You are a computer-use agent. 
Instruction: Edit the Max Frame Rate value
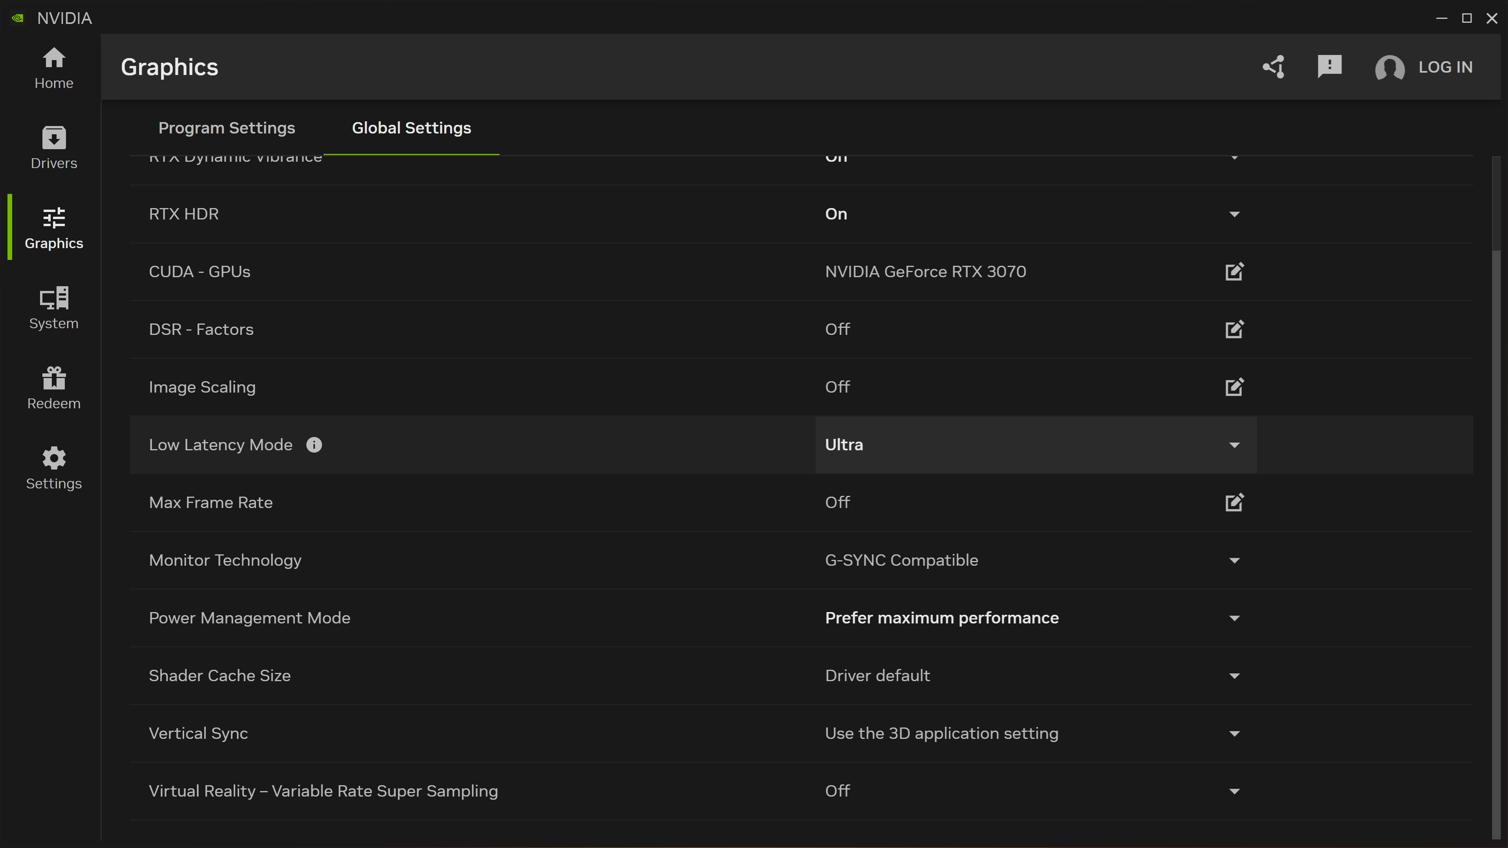pyautogui.click(x=1234, y=503)
